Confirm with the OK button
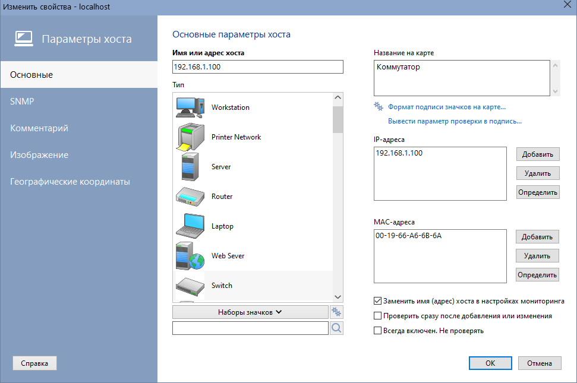 coord(490,363)
